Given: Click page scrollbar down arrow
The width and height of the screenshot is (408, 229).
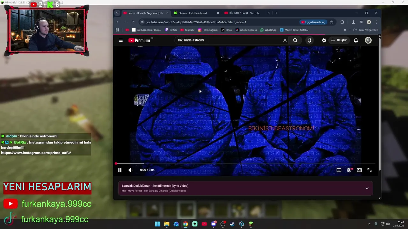Looking at the screenshot, I should 379,198.
